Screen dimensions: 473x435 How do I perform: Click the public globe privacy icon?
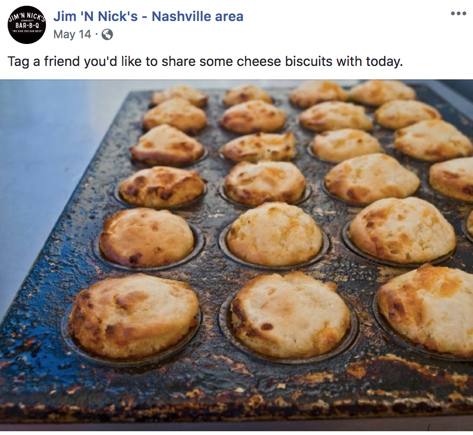click(x=107, y=34)
